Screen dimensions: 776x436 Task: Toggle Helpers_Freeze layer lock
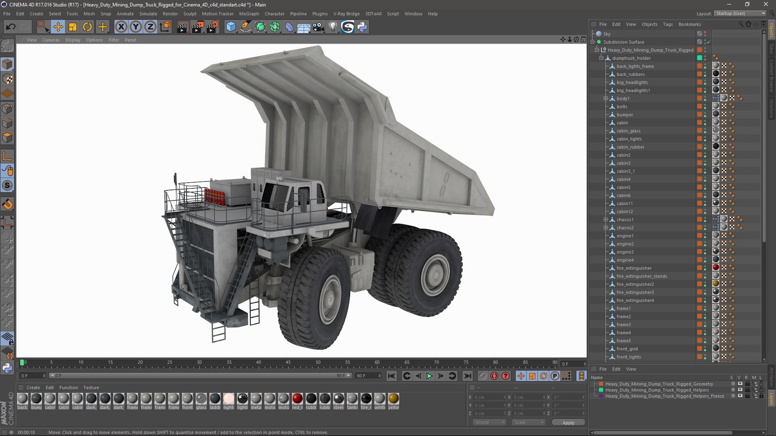761,396
